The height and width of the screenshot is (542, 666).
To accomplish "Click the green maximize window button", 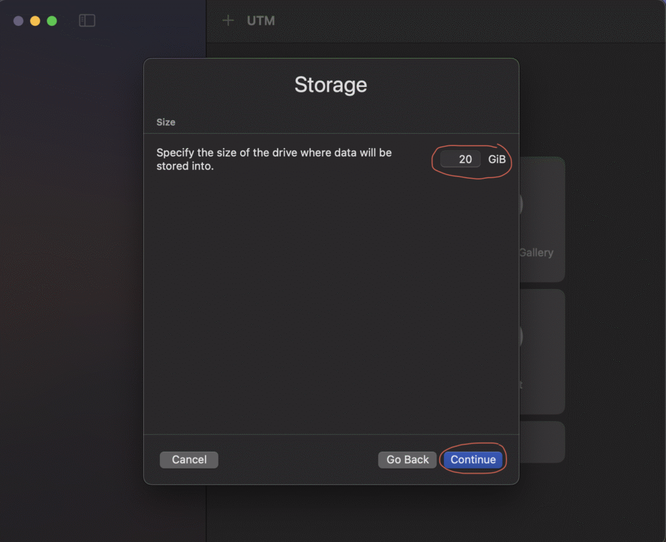I will (x=52, y=21).
